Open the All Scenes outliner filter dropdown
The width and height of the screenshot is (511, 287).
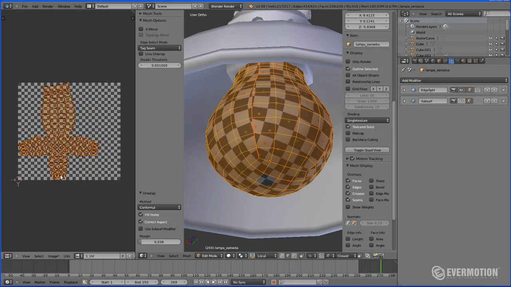pos(464,14)
